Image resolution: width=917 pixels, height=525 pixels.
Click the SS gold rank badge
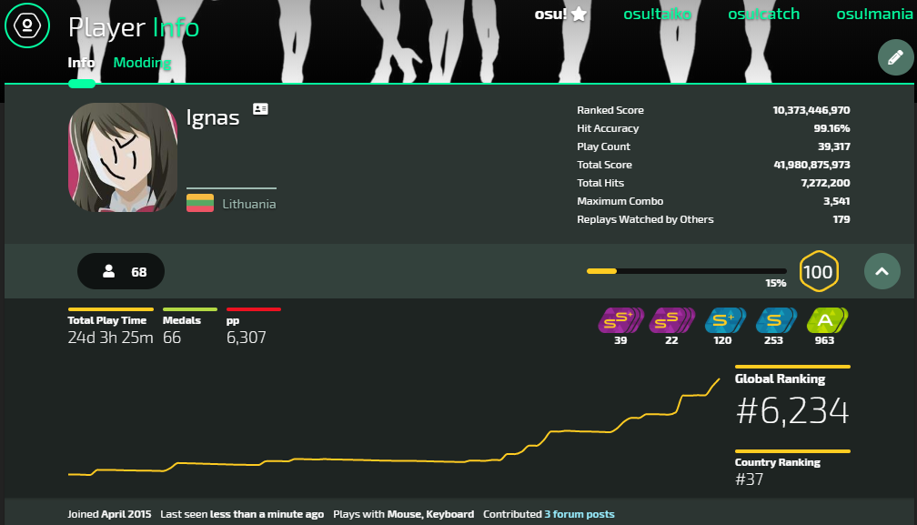pos(671,320)
